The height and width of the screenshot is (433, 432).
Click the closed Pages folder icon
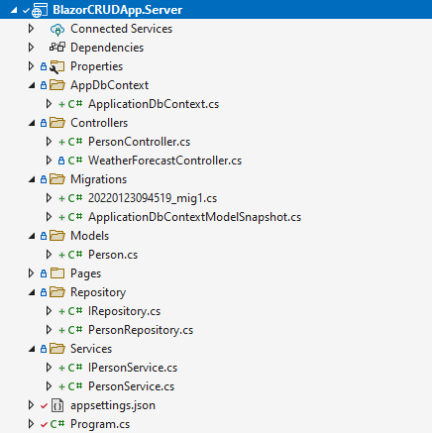pos(57,273)
